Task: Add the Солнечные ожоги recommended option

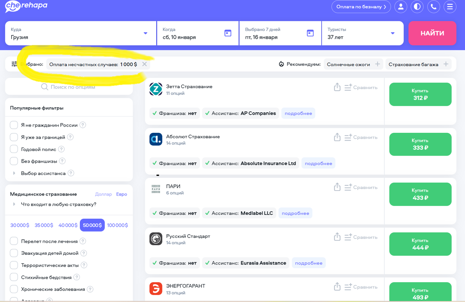Action: tap(377, 64)
